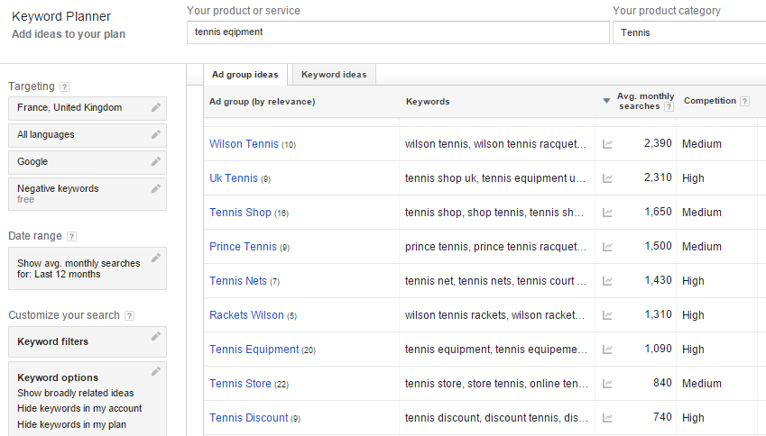This screenshot has height=436, width=766.
Task: Click High competition in Tennis Discount row
Action: click(x=693, y=417)
